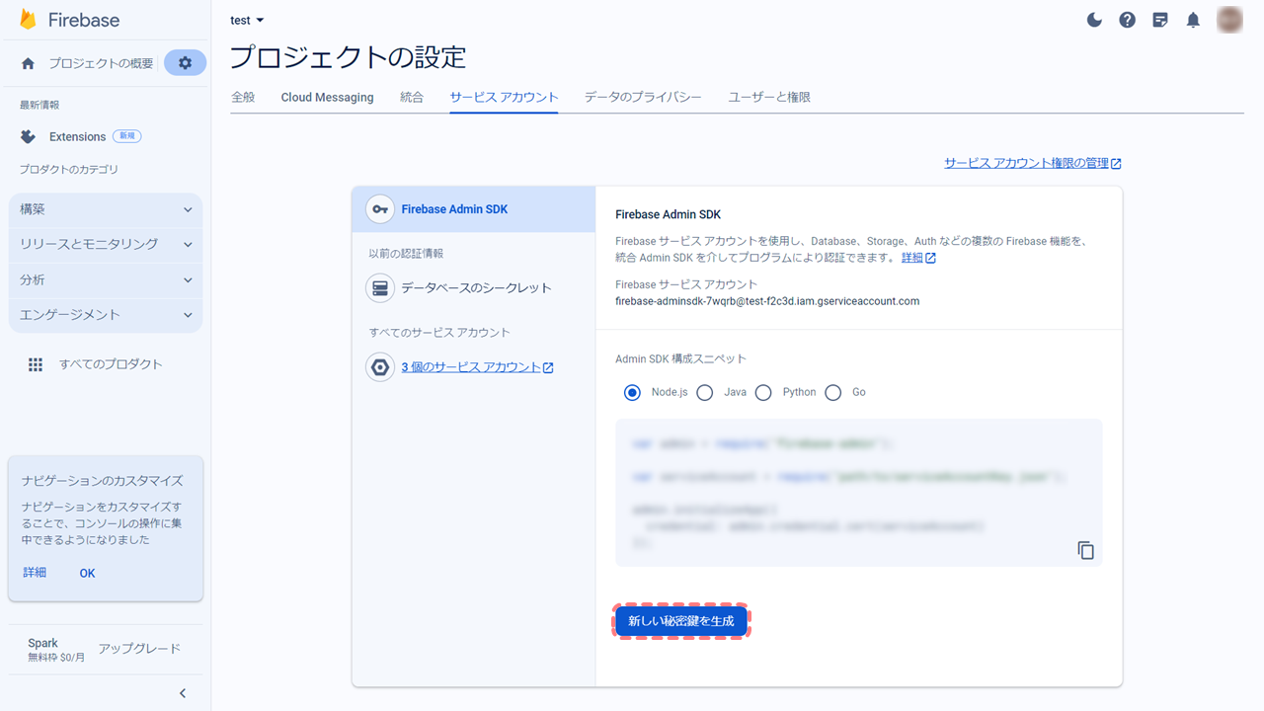This screenshot has width=1264, height=711.
Task: Open すべてのプロダクト
Action: [x=111, y=364]
